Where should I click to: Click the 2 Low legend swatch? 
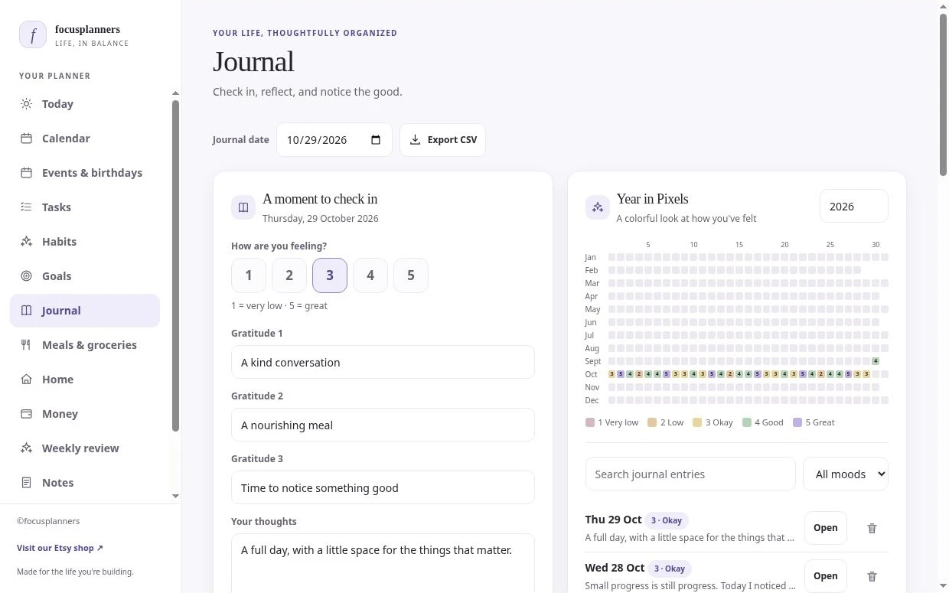652,422
